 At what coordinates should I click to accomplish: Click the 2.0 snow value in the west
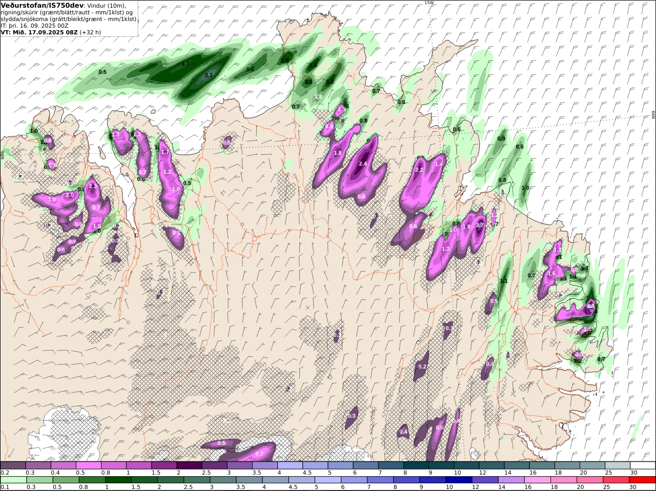(x=70, y=195)
